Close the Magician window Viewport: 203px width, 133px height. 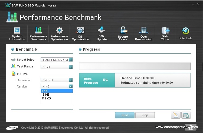(x=198, y=4)
